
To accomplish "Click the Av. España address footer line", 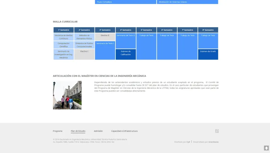I will click(83, 142).
